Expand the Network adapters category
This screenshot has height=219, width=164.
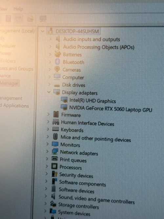[x=47, y=151]
